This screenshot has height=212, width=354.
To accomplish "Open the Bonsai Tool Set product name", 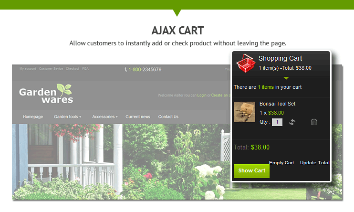I will pyautogui.click(x=277, y=104).
